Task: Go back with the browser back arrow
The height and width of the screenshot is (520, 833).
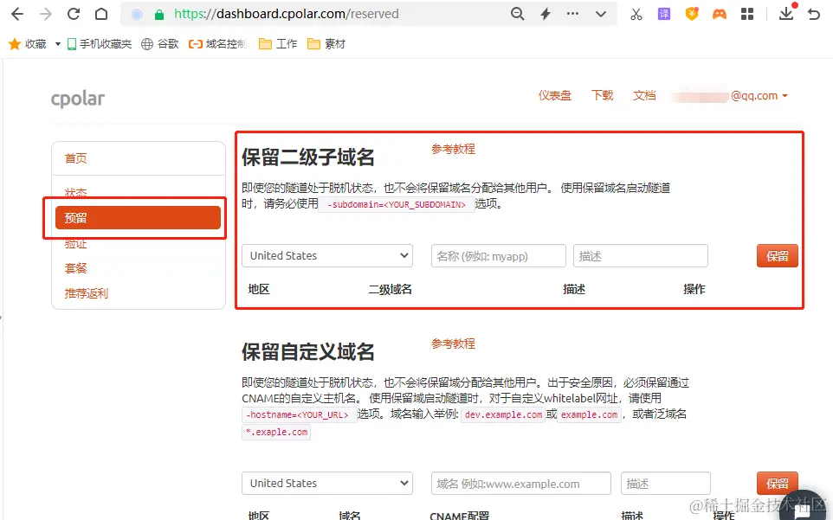Action: [17, 14]
